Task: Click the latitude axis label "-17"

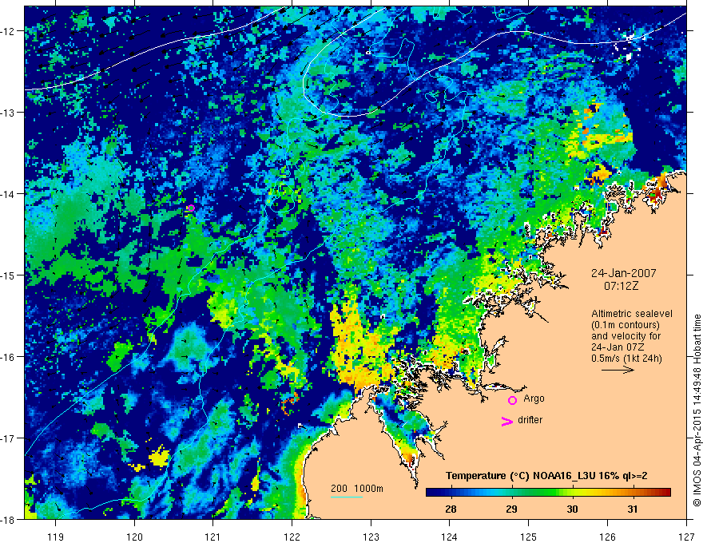Action: pyautogui.click(x=9, y=438)
